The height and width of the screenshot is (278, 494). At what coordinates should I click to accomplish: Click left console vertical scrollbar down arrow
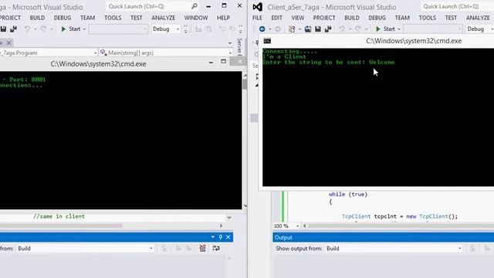coord(245,206)
